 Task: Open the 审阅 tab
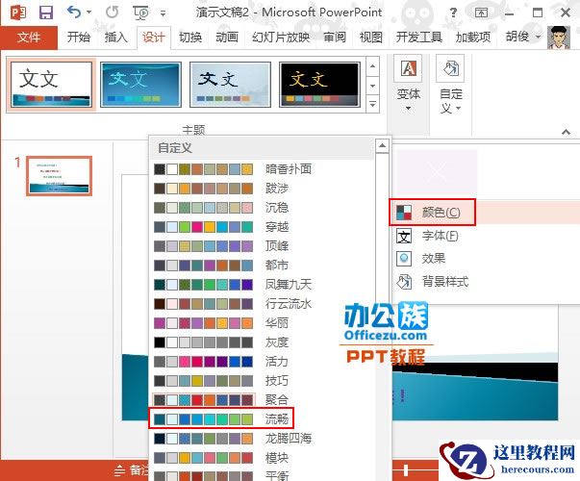click(x=335, y=37)
